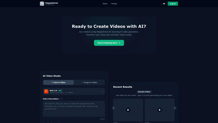Viewport: 218px width, 123px height.
Task: Open the Wan 2.6 model dropdown
Action: pyautogui.click(x=74, y=92)
